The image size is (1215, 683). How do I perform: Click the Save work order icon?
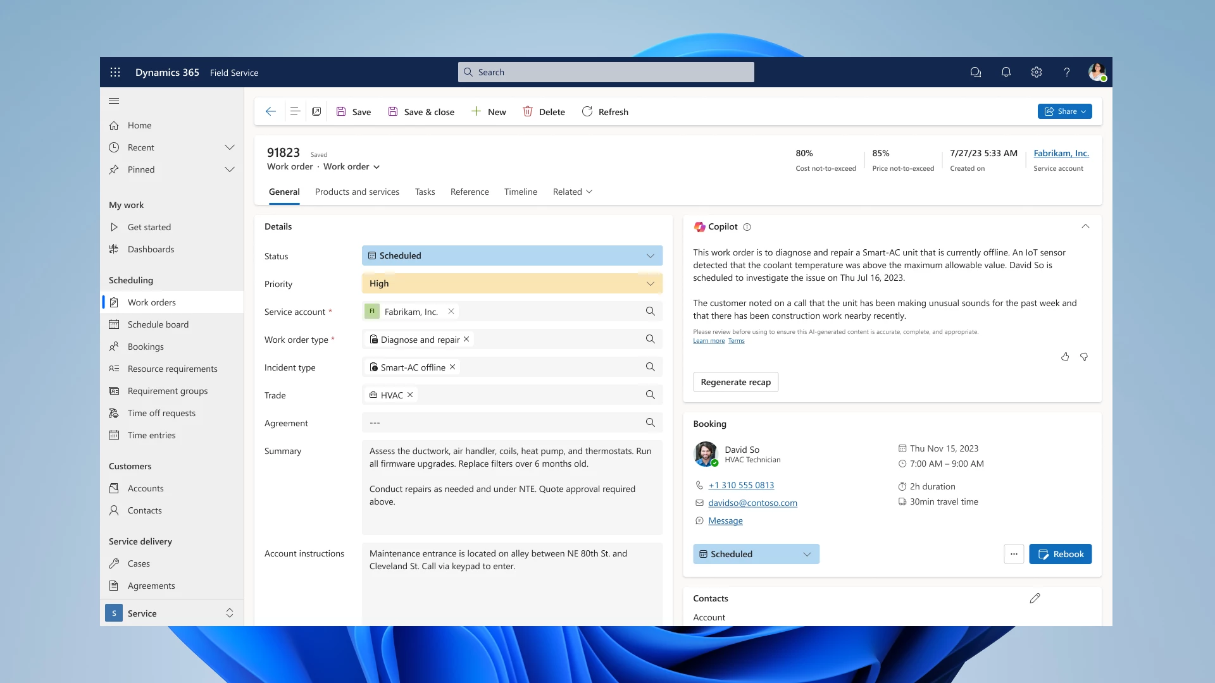[x=340, y=111]
